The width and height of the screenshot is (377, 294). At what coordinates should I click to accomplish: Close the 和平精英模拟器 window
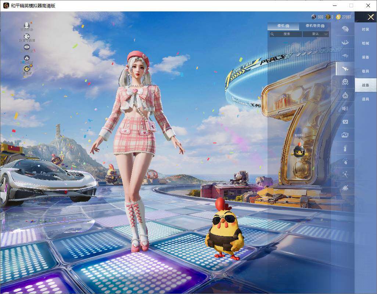tap(368, 6)
